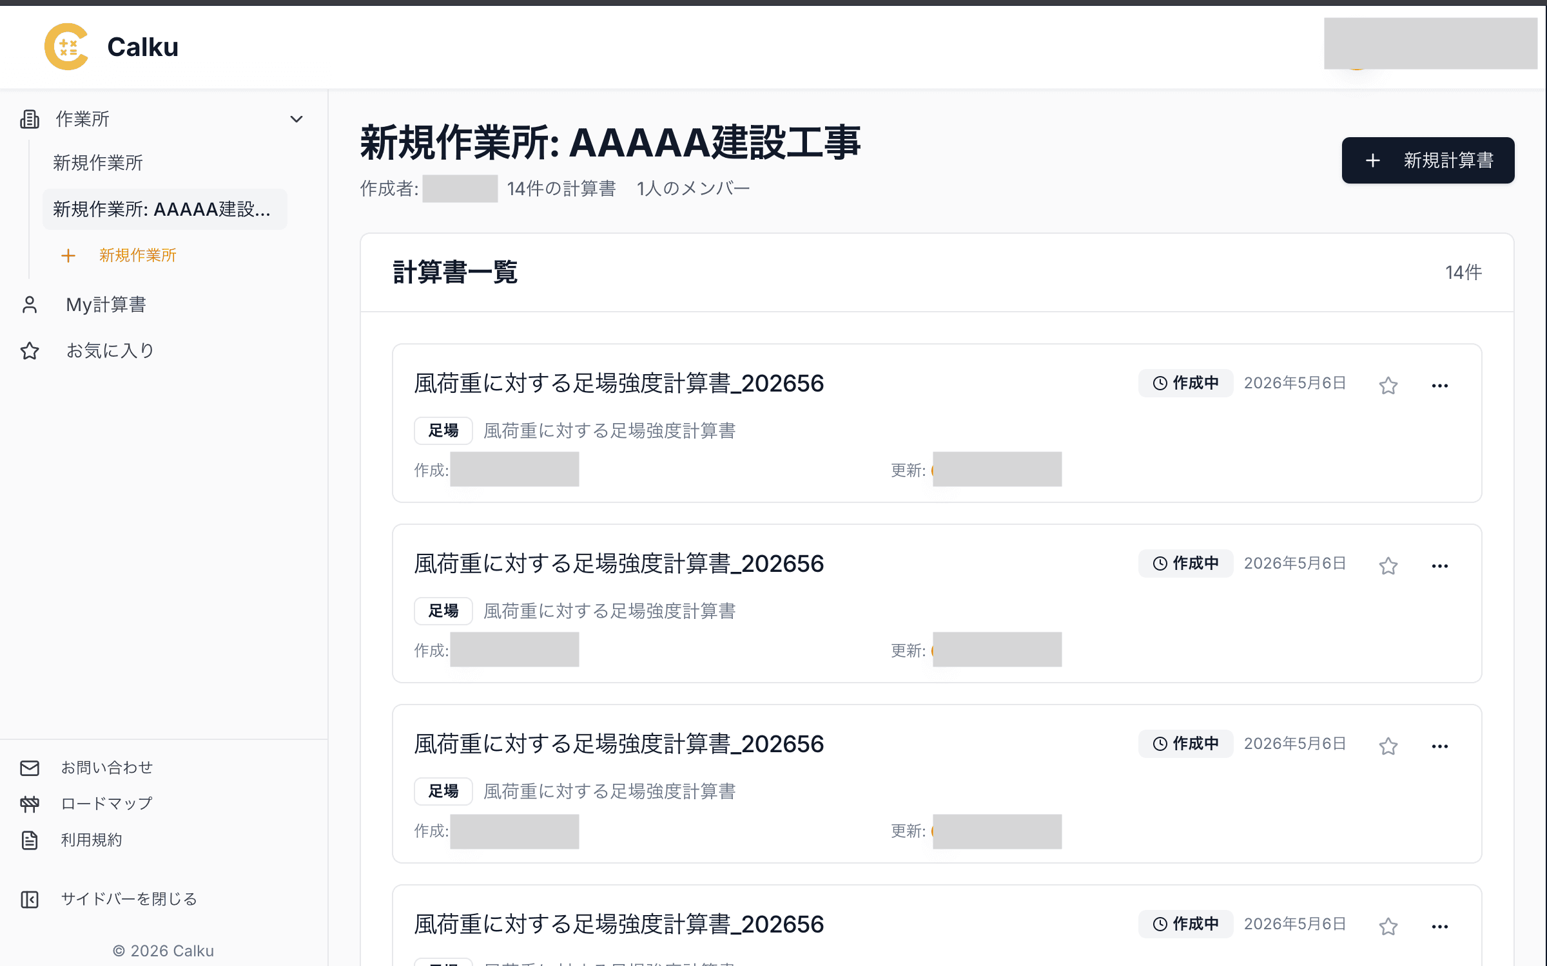Image resolution: width=1547 pixels, height=966 pixels.
Task: Open the second card's three-dot menu
Action: click(x=1440, y=565)
